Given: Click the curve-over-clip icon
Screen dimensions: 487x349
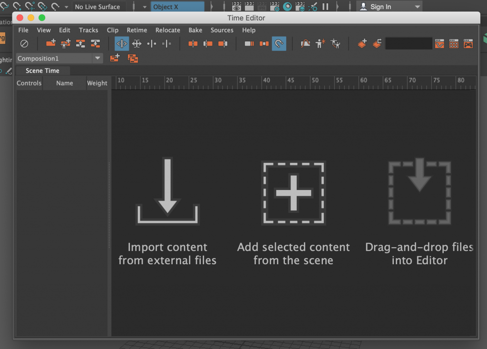Looking at the screenshot, I should coord(305,43).
